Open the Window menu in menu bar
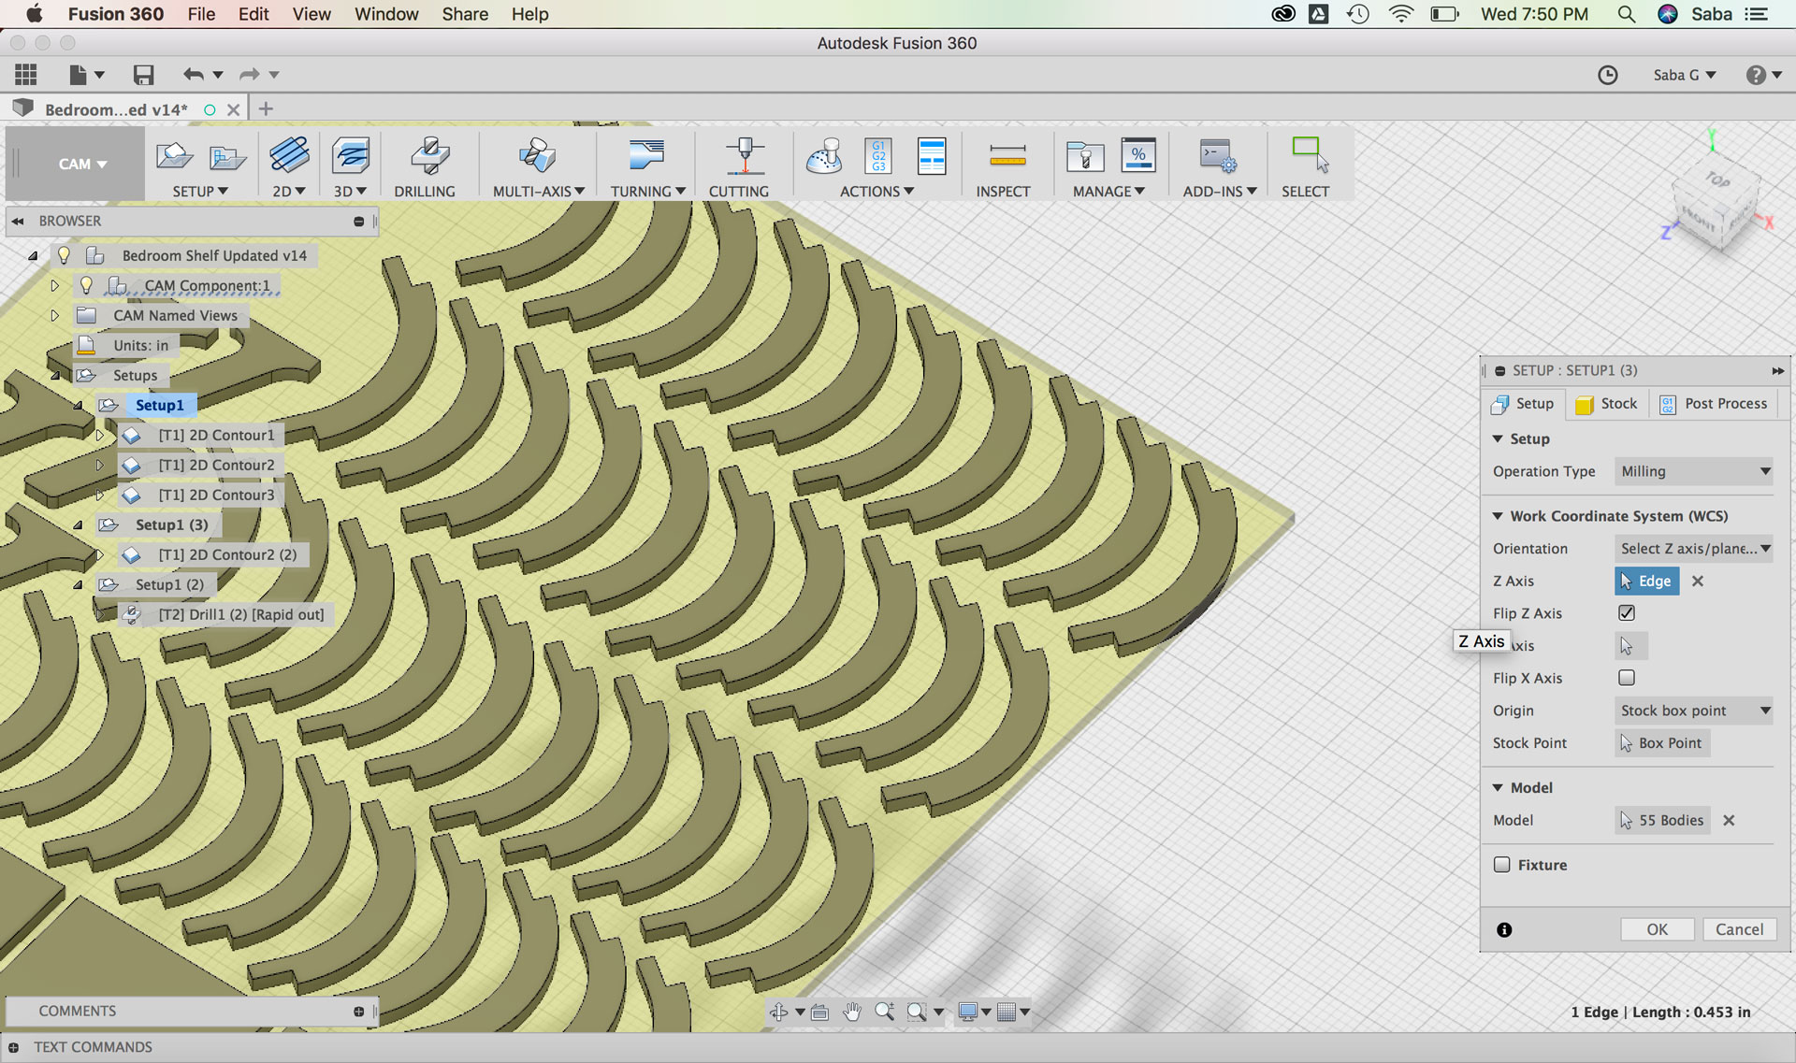 (x=385, y=14)
